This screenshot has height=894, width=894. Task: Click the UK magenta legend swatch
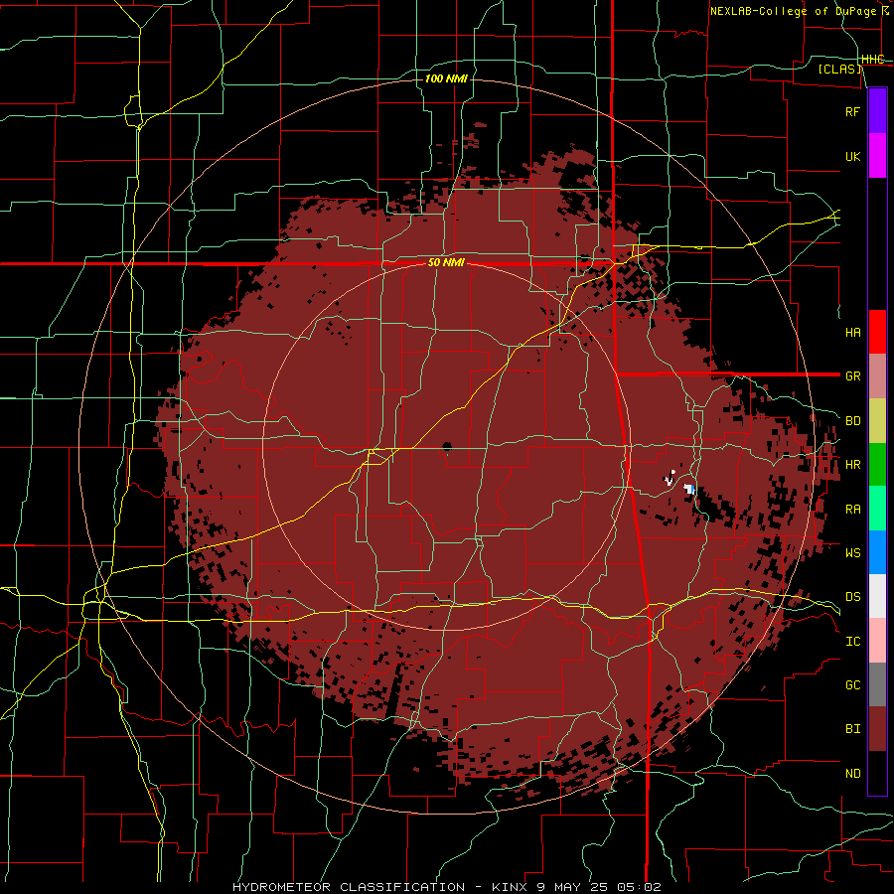(877, 156)
